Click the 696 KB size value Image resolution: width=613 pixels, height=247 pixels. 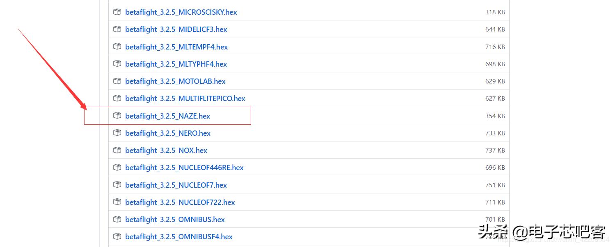[x=495, y=168]
